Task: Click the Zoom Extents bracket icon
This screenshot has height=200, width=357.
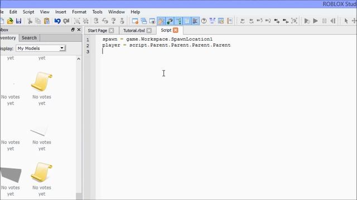Action: pos(294,21)
